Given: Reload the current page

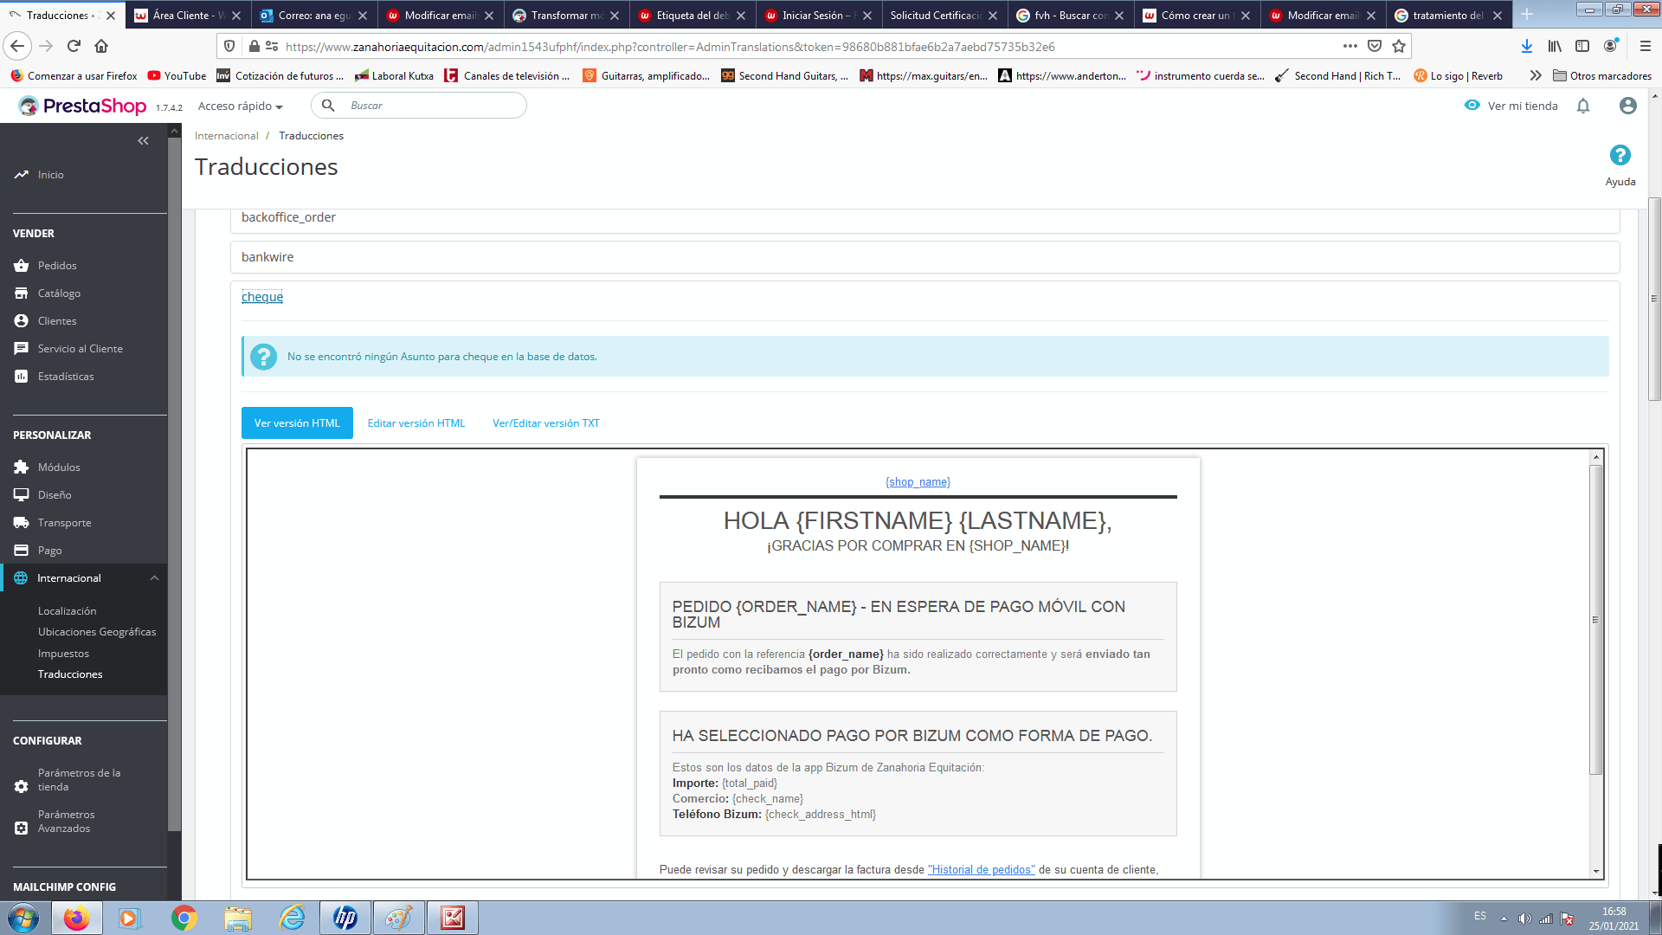Looking at the screenshot, I should tap(74, 46).
